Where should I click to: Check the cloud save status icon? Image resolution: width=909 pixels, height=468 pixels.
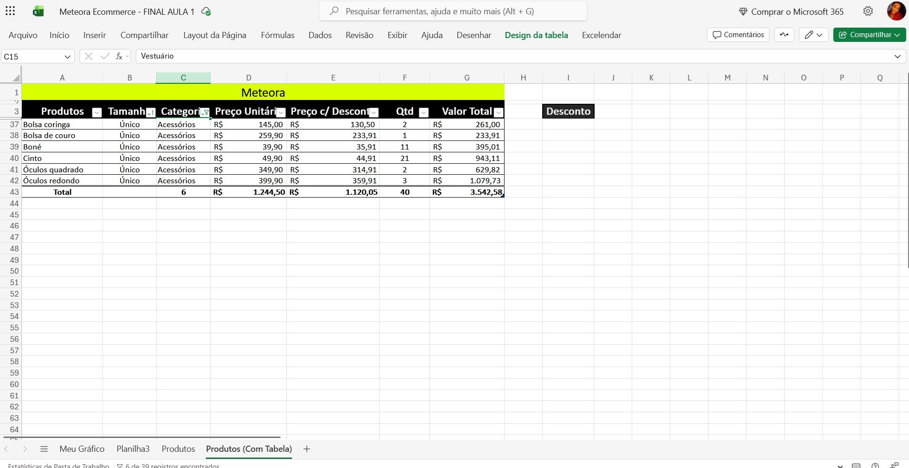pos(206,11)
